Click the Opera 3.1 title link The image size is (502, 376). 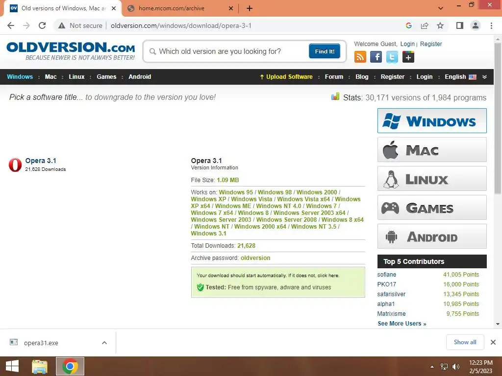[x=41, y=161]
